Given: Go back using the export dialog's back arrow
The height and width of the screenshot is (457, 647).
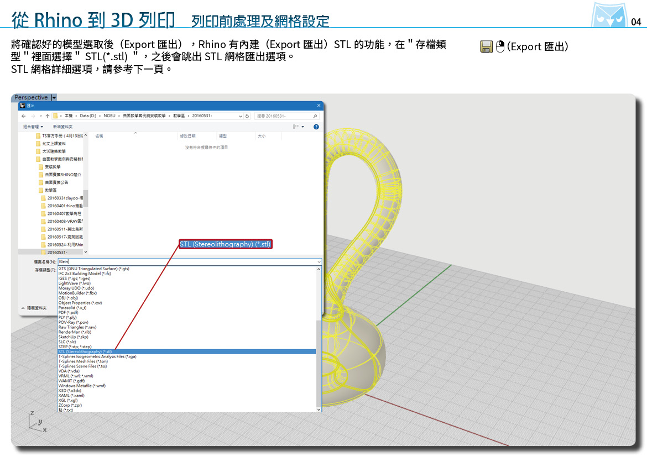Looking at the screenshot, I should pos(24,116).
